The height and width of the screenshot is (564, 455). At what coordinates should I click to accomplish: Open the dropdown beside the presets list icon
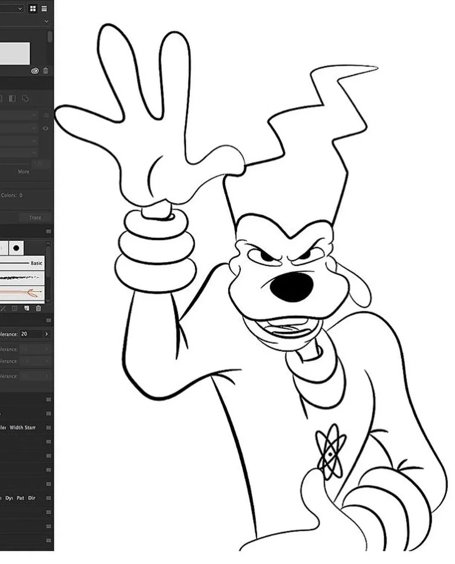19,115
